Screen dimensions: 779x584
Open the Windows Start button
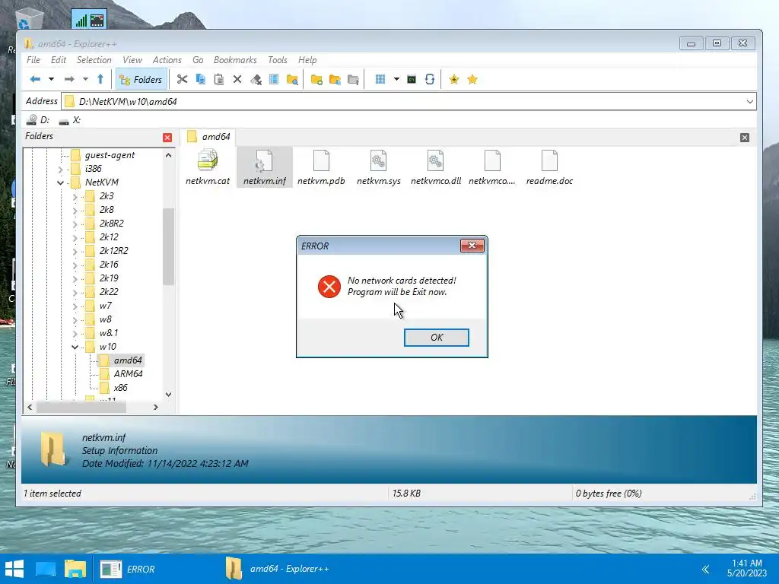click(14, 569)
